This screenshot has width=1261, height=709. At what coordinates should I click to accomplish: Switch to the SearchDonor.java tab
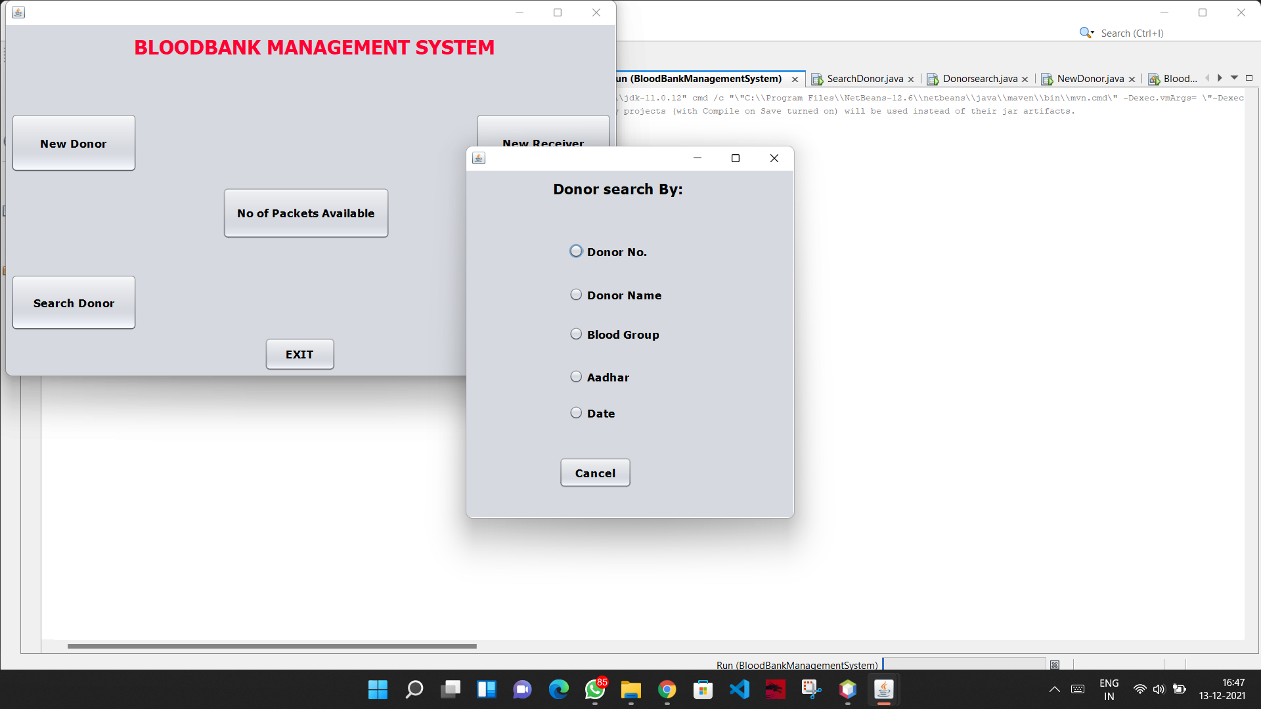pos(864,78)
